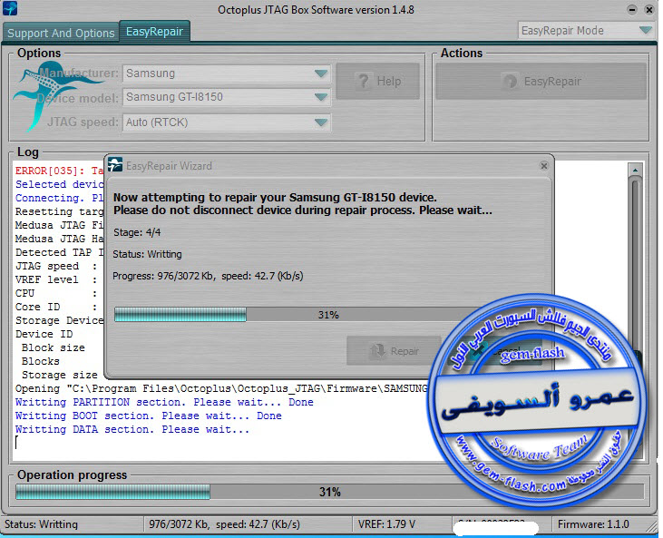
Task: Minimize the Octoplus JTAG window
Action: (632, 9)
